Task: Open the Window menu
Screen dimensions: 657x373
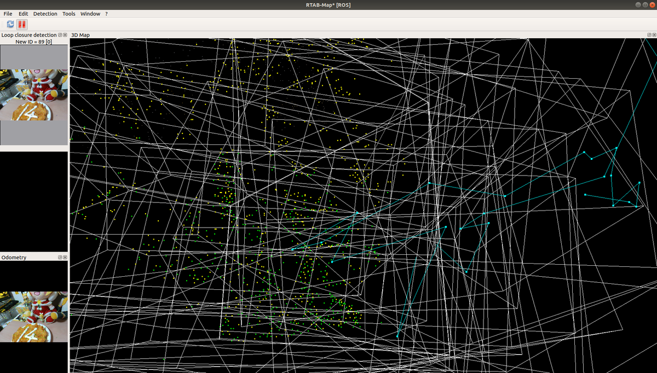Action: [90, 14]
